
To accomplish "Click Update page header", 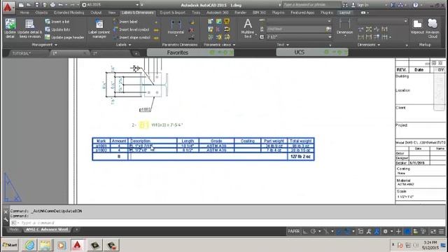I will click(x=64, y=37).
